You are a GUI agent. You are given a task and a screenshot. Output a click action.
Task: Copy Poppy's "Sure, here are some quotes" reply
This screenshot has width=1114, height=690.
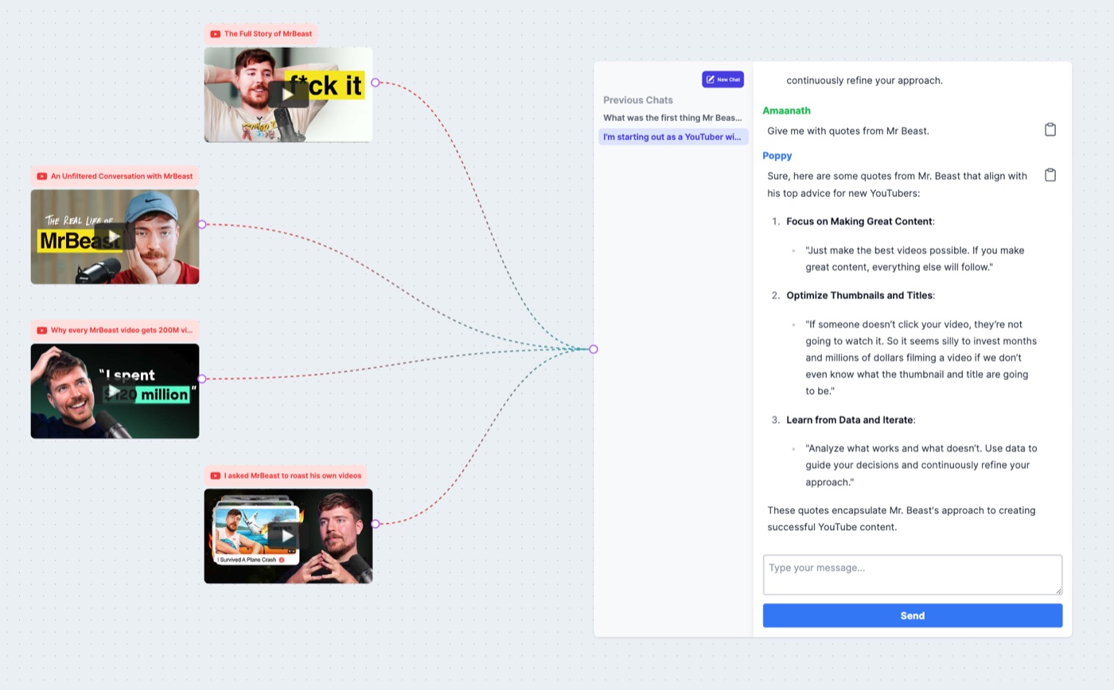point(1050,175)
